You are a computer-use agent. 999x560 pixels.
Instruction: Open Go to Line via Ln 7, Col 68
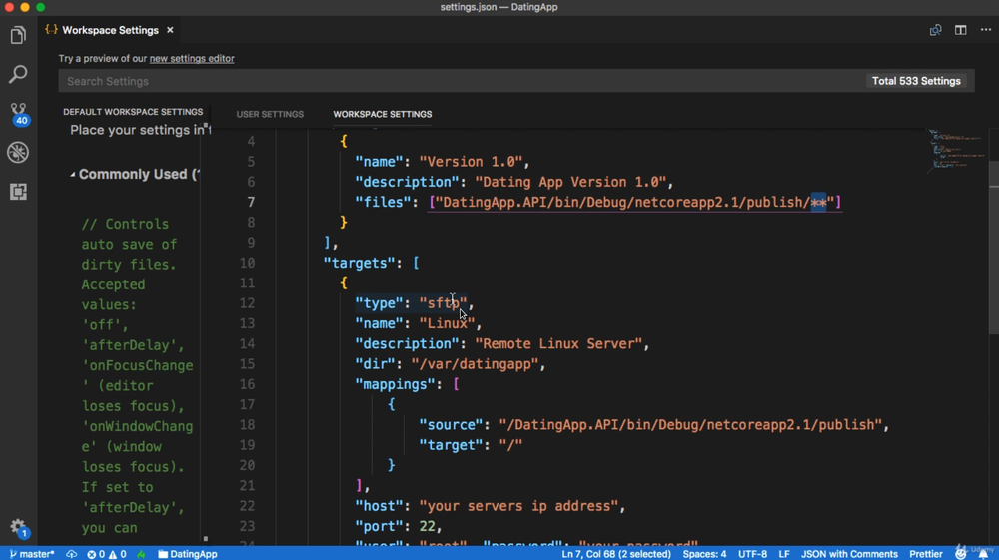pos(616,554)
